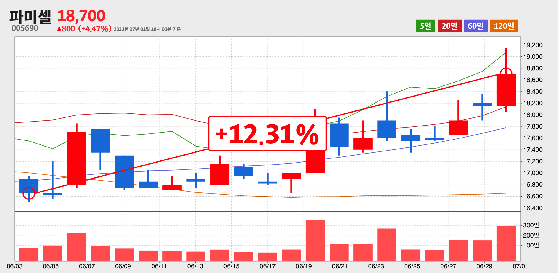Click the y-axis label 19,000
This screenshot has width=558, height=273.
[x=533, y=57]
